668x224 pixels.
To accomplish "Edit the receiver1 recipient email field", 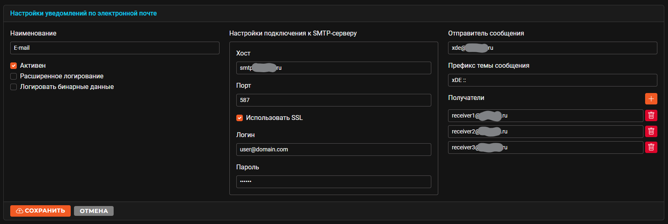I will coord(546,115).
